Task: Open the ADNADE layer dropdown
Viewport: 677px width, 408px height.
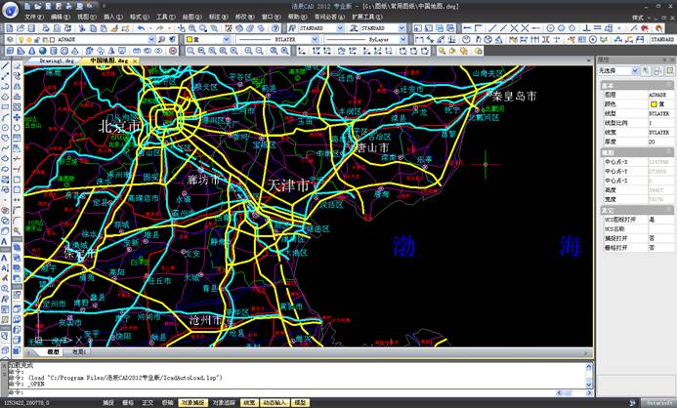Action: pos(98,40)
